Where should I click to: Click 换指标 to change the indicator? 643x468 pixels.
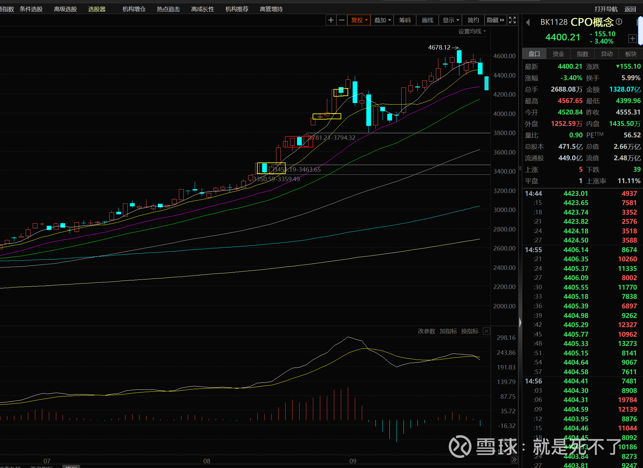470,331
